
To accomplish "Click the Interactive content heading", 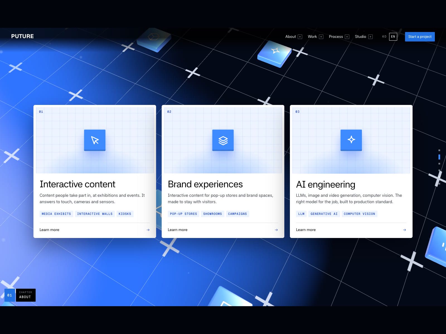I will pos(77,184).
